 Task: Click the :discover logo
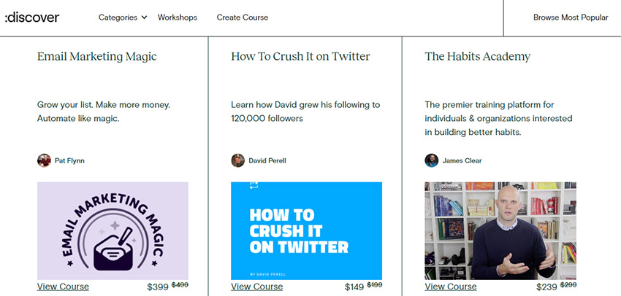(x=32, y=17)
